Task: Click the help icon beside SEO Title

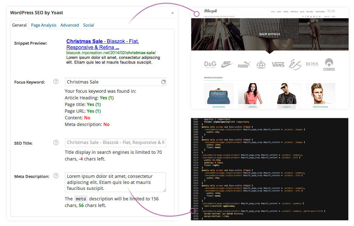Action: click(56, 143)
